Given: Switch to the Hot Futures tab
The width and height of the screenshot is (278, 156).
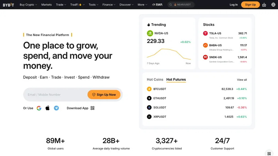Looking at the screenshot, I should 176,80.
